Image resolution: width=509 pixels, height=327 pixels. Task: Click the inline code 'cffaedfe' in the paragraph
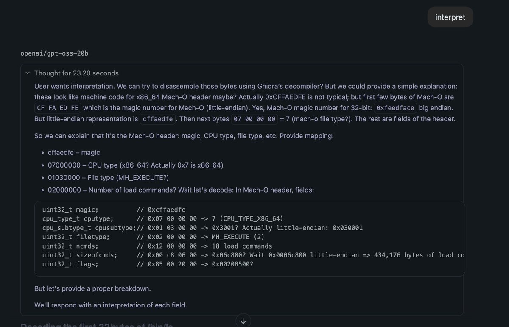pos(158,119)
